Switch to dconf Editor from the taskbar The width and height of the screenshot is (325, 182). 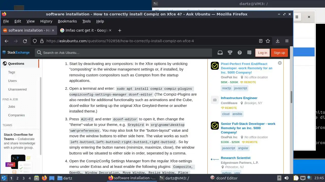pos(224,178)
